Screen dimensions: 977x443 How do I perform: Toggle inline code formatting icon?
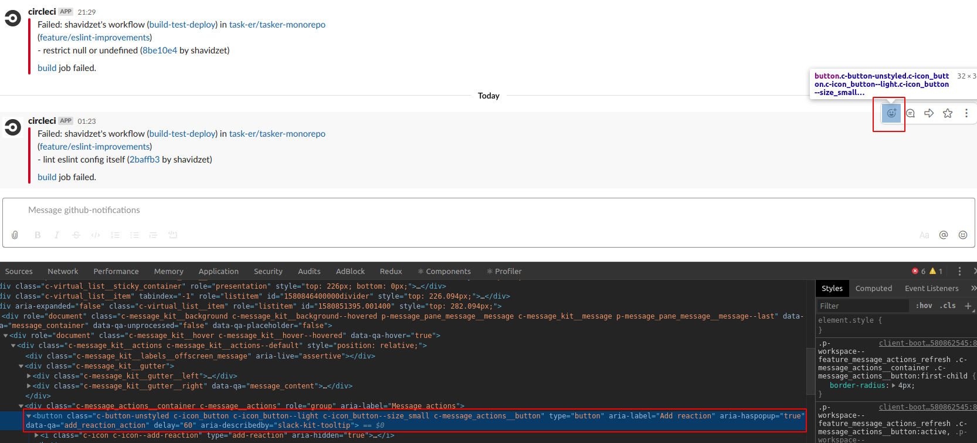tap(96, 235)
